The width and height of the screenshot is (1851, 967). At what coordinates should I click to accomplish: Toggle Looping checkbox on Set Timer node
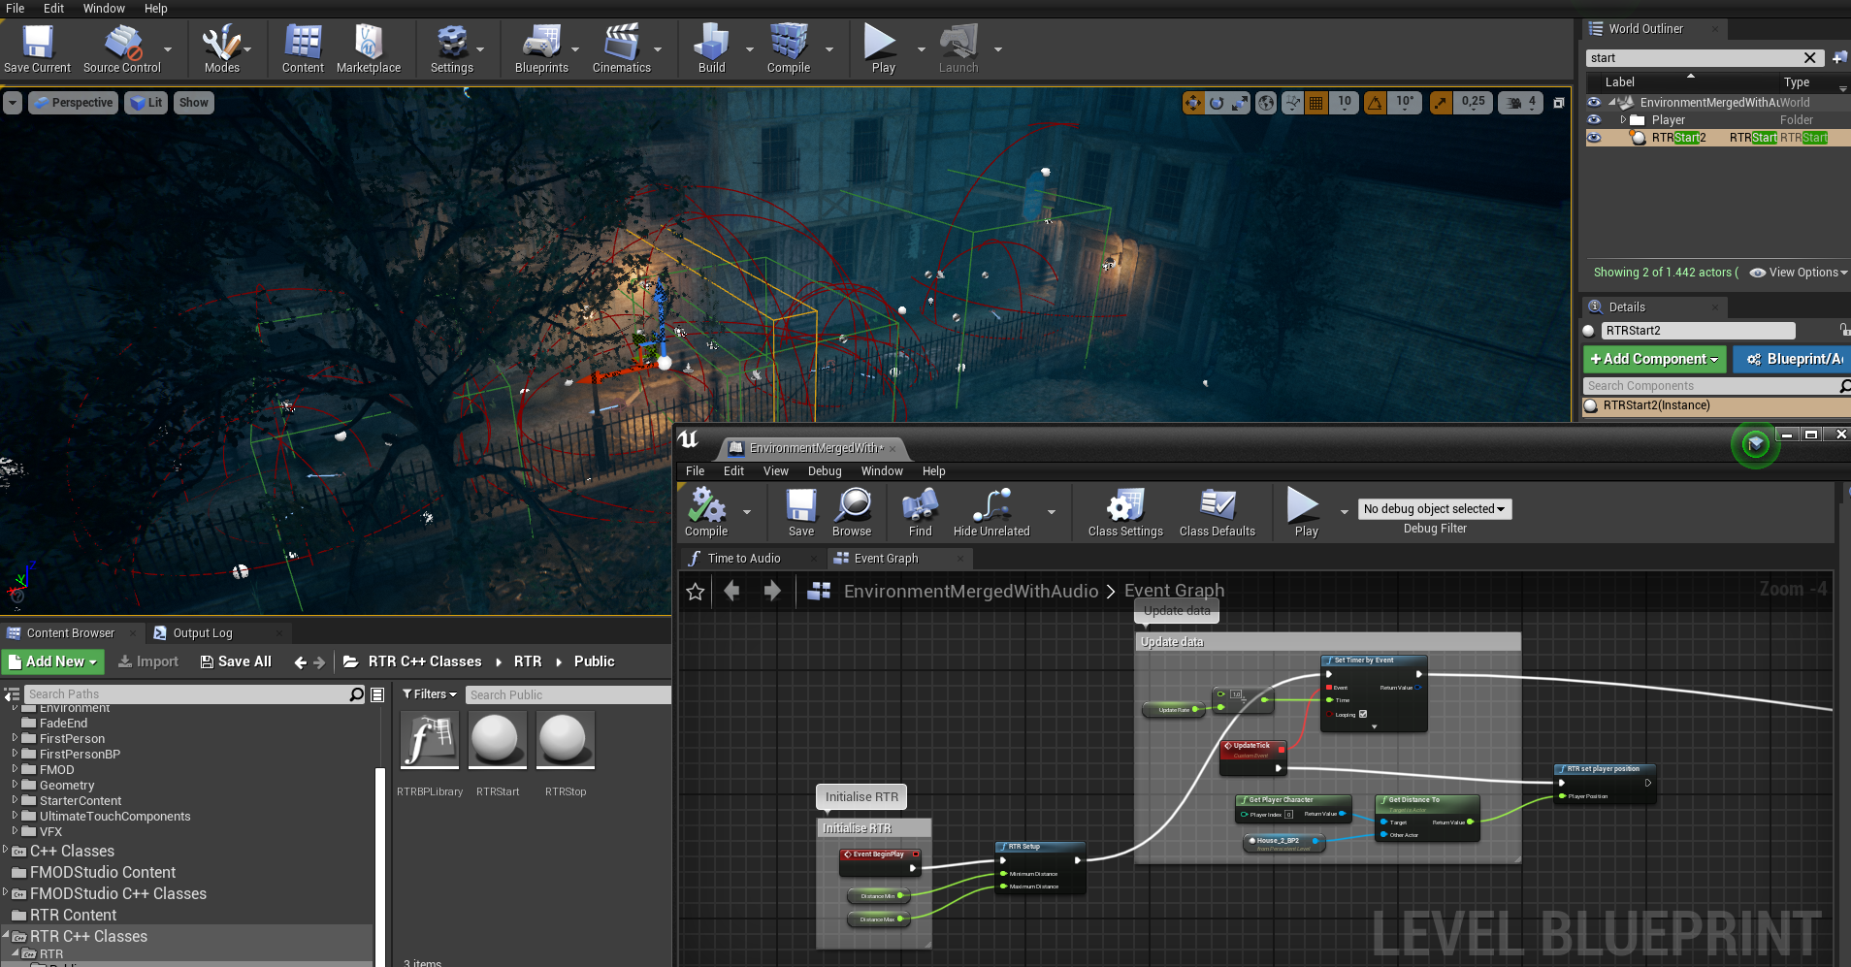click(x=1363, y=714)
